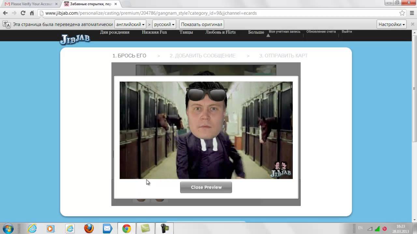The height and width of the screenshot is (234, 417).
Task: Click the translate icon in the translation bar
Action: [x=7, y=24]
